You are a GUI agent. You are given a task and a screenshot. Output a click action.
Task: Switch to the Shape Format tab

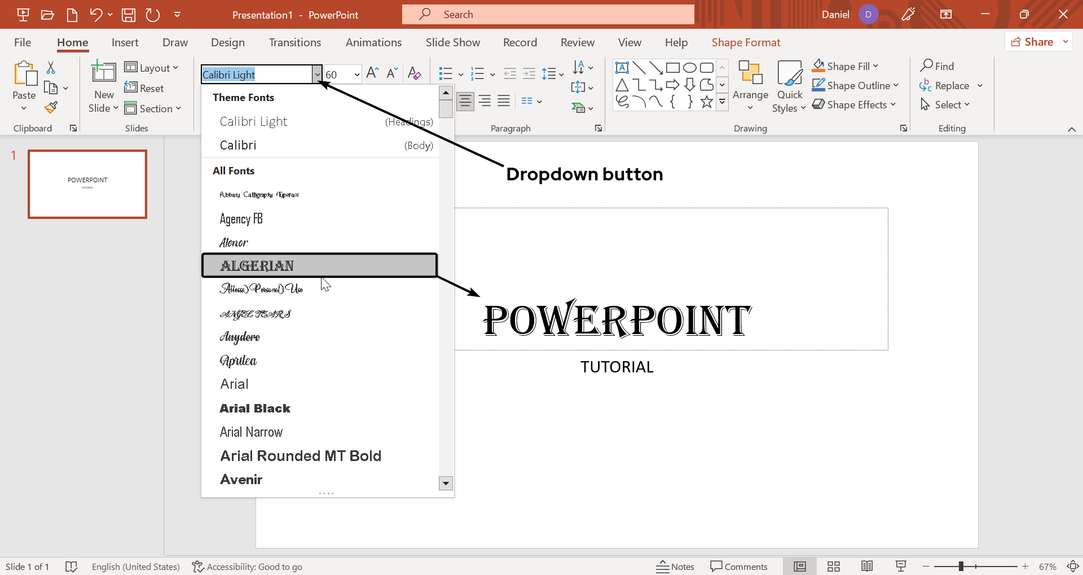pos(746,42)
